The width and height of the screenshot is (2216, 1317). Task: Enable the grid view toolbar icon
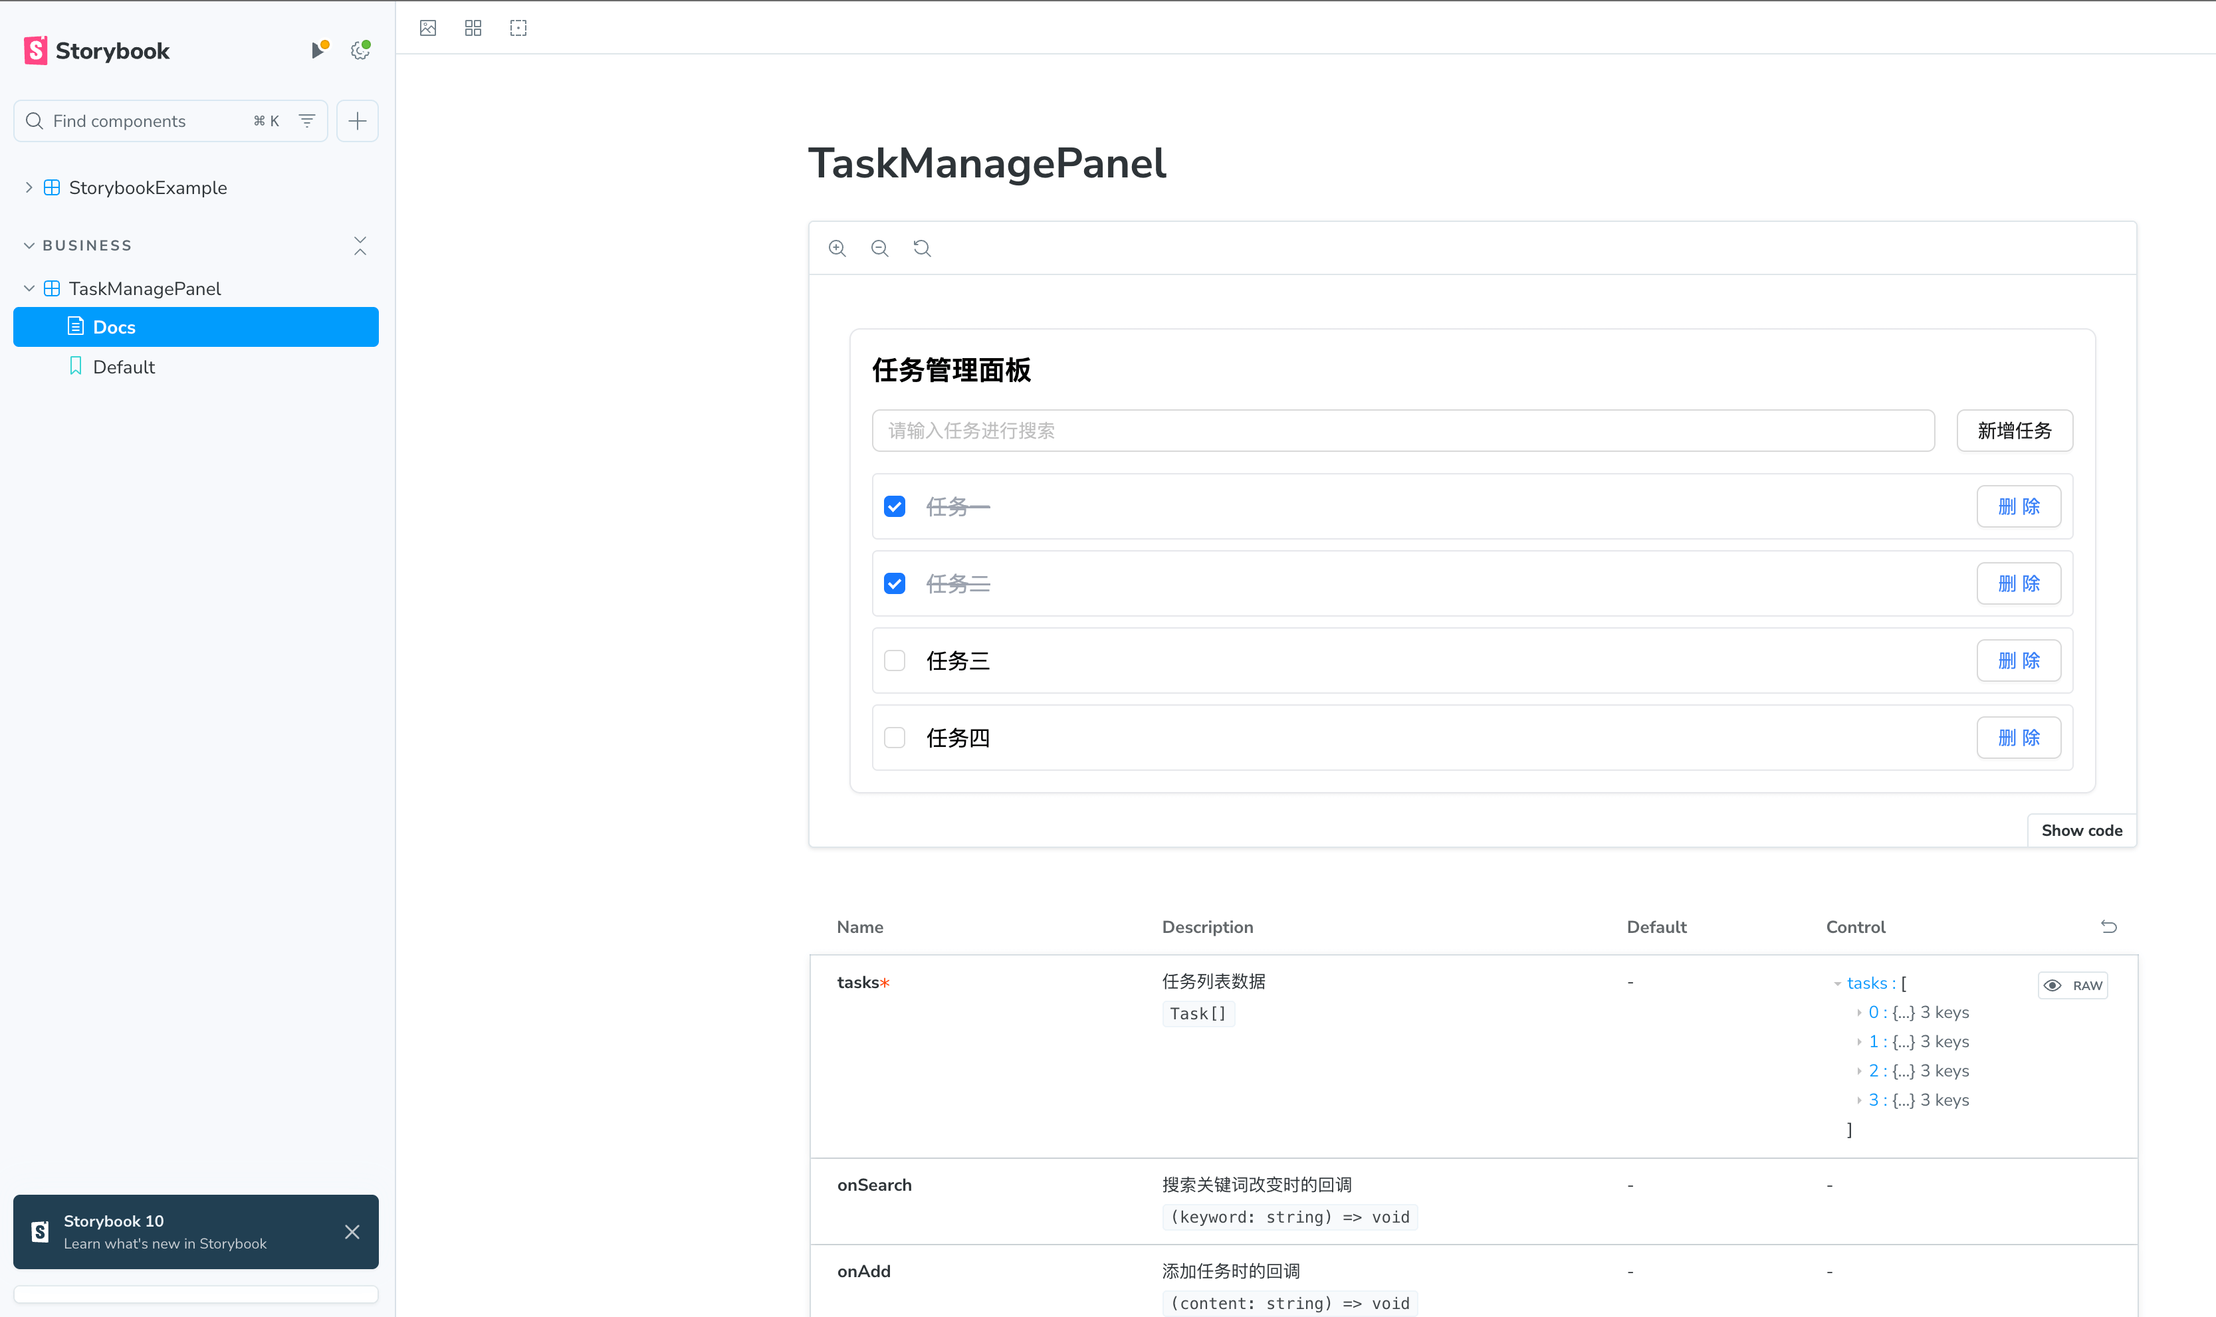tap(473, 29)
